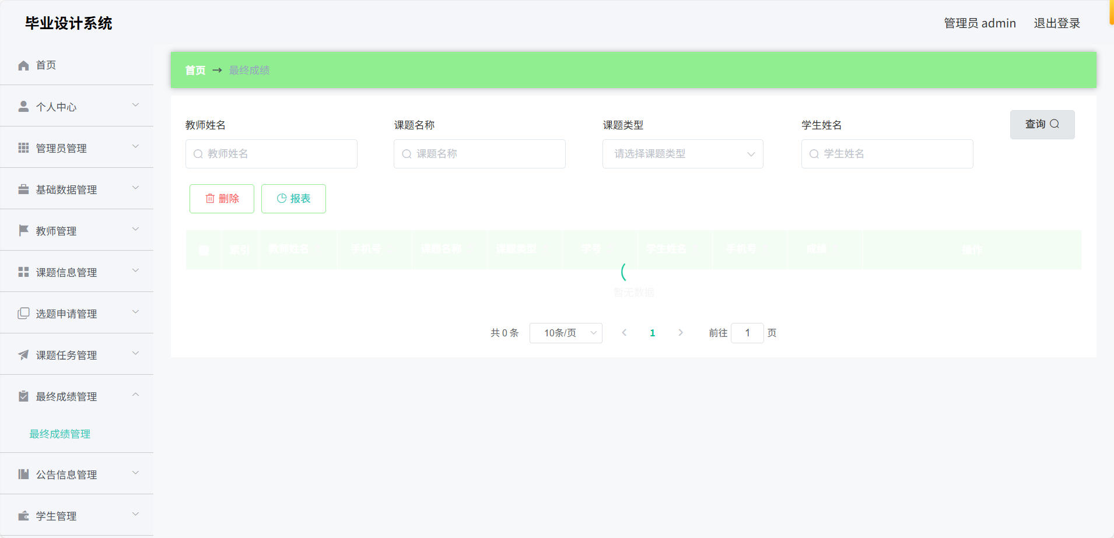The height and width of the screenshot is (538, 1114).
Task: Expand the 公告信息管理 chevron
Action: (135, 473)
